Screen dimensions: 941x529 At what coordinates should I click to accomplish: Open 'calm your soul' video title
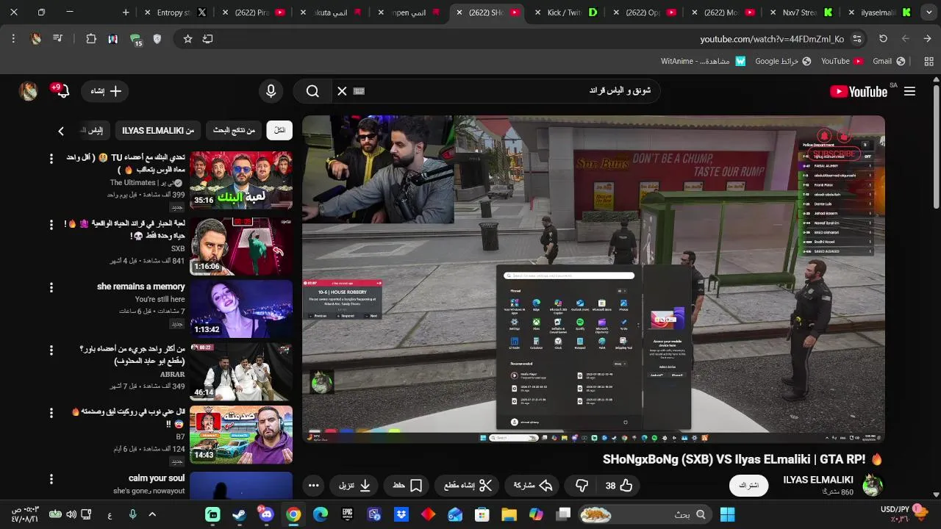[x=157, y=478]
